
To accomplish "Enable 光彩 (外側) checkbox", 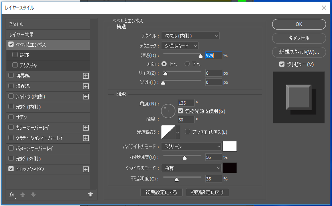I will coord(11,158).
